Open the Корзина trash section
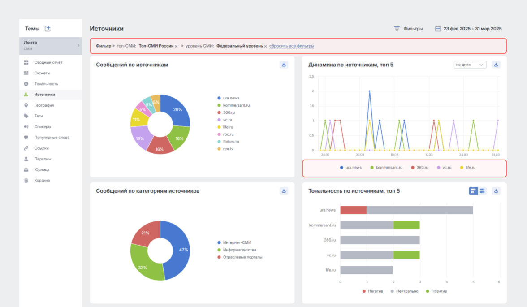527x307 pixels. (42, 181)
